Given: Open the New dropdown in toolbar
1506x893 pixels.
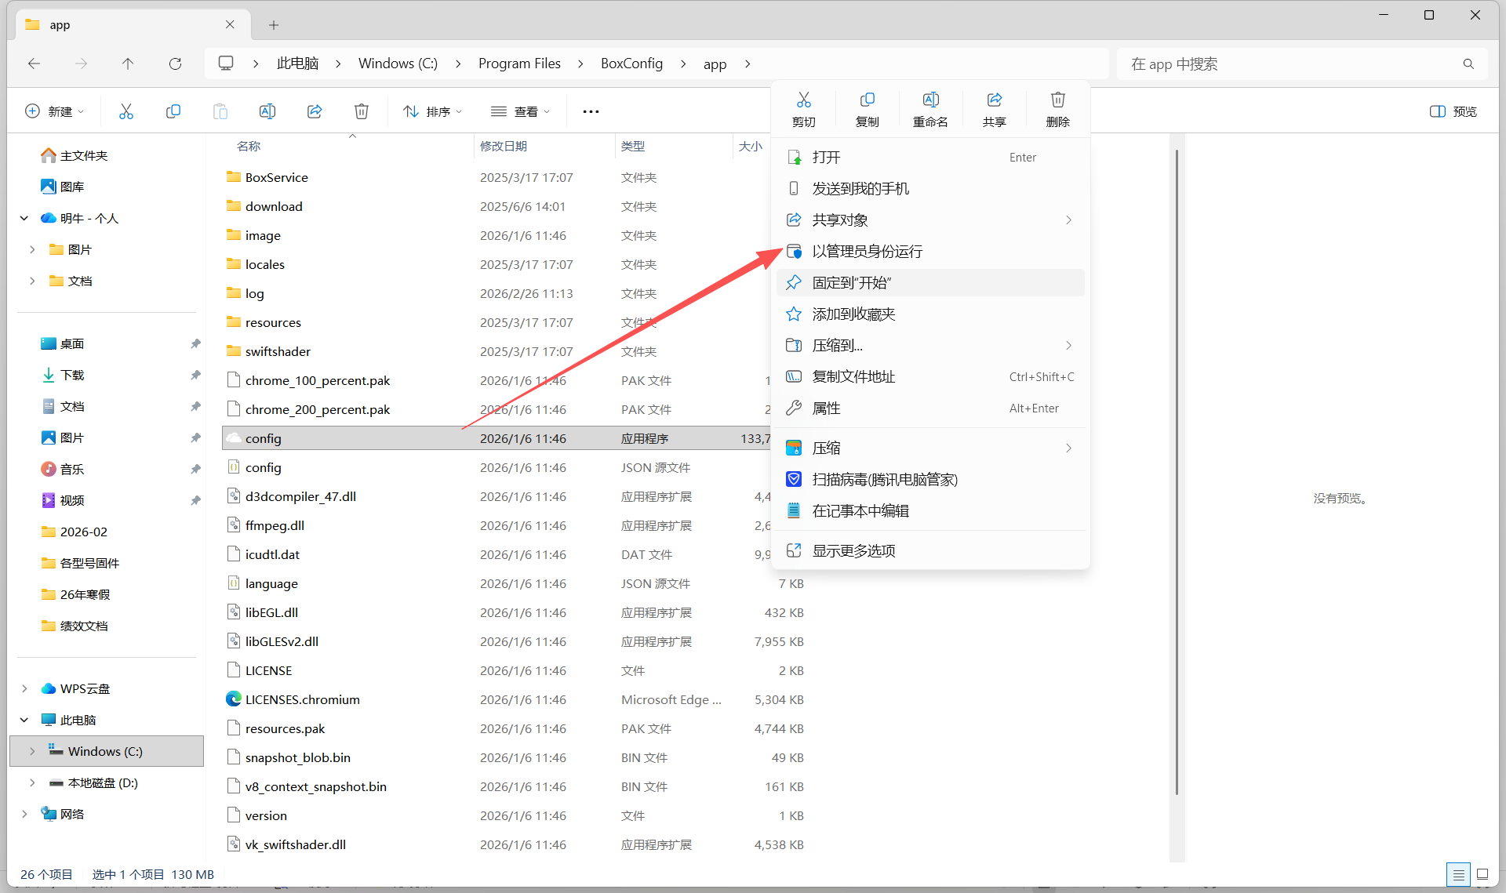Looking at the screenshot, I should click(x=54, y=111).
